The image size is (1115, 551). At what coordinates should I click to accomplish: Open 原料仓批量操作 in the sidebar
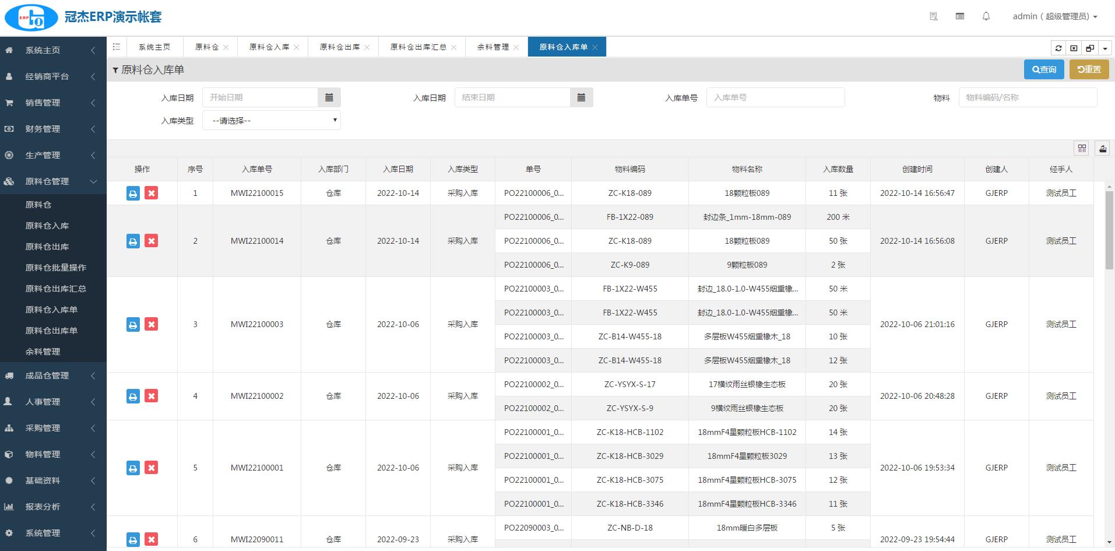coord(56,268)
